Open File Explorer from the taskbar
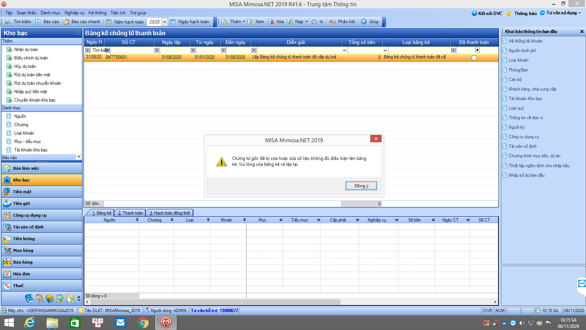Image resolution: width=586 pixels, height=330 pixels. [52, 323]
